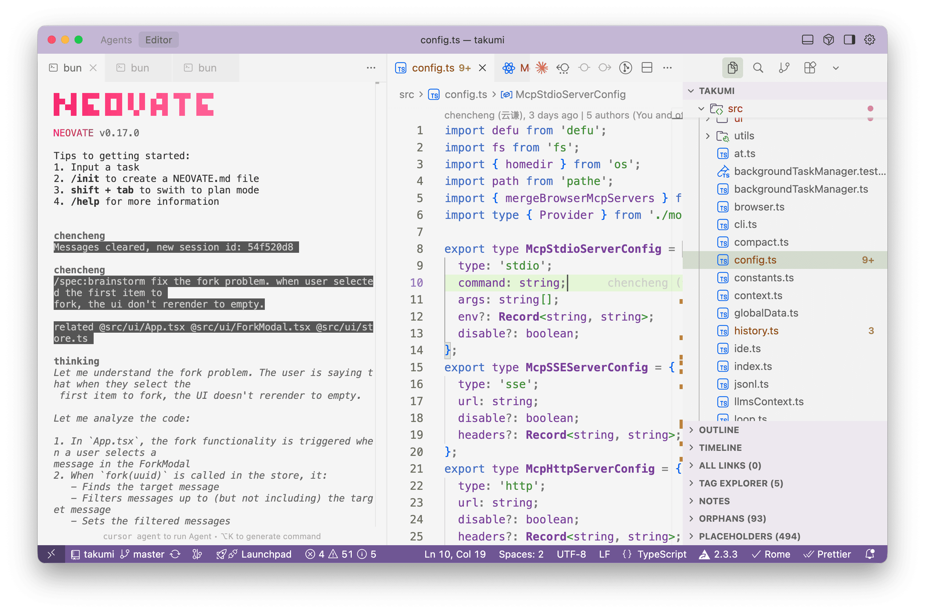Open the Source Control view

click(x=784, y=68)
